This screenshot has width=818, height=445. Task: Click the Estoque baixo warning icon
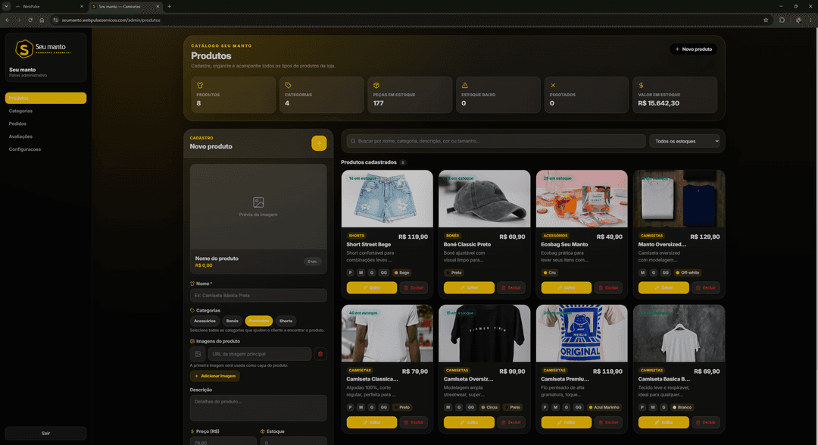[465, 85]
